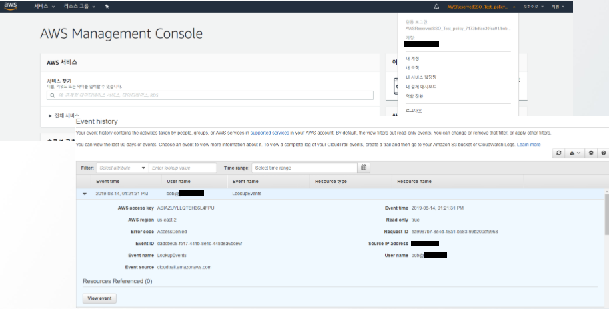
Task: Open 내 서비스 할당량 menu entry
Action: pos(421,77)
